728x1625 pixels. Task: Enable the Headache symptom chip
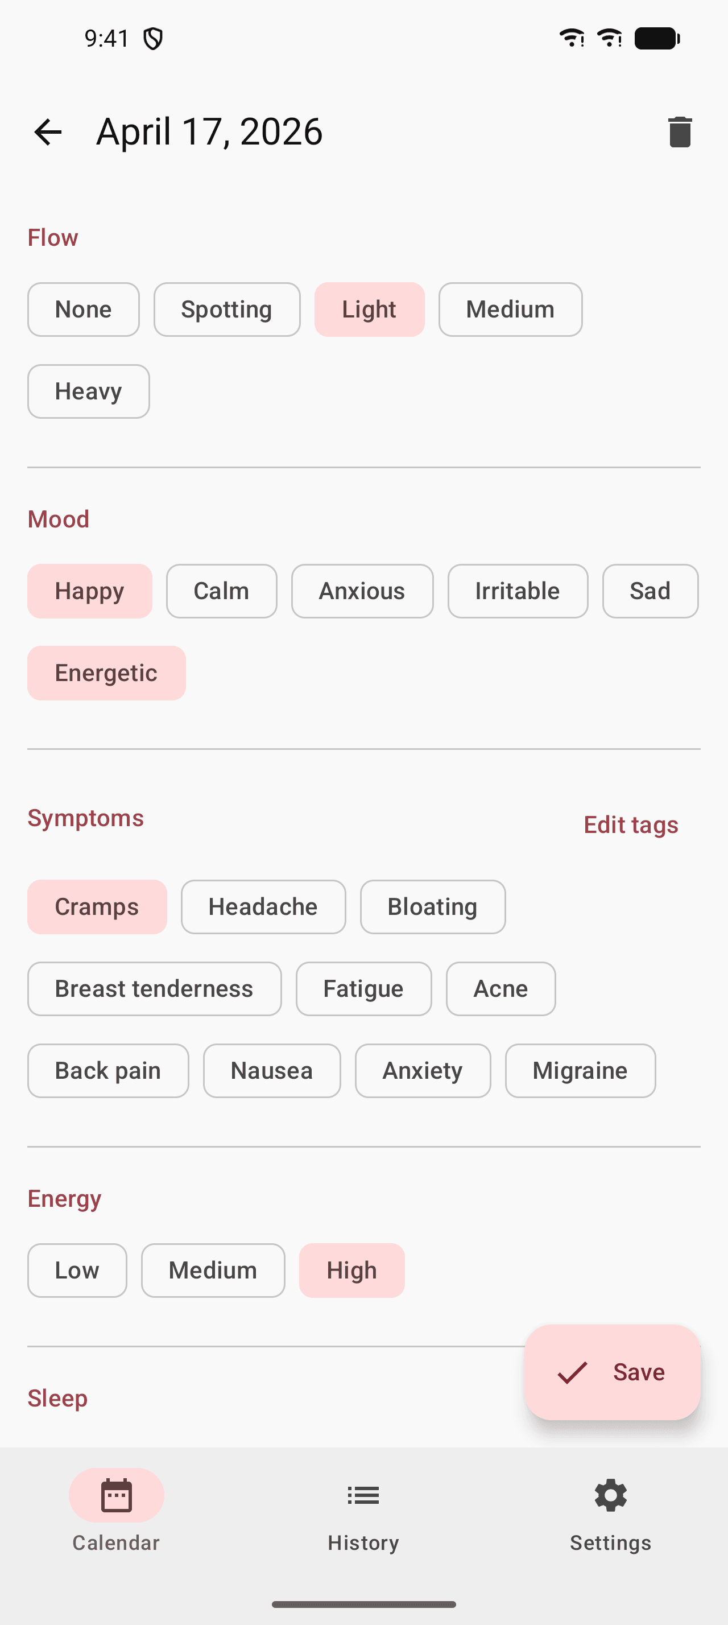click(263, 907)
